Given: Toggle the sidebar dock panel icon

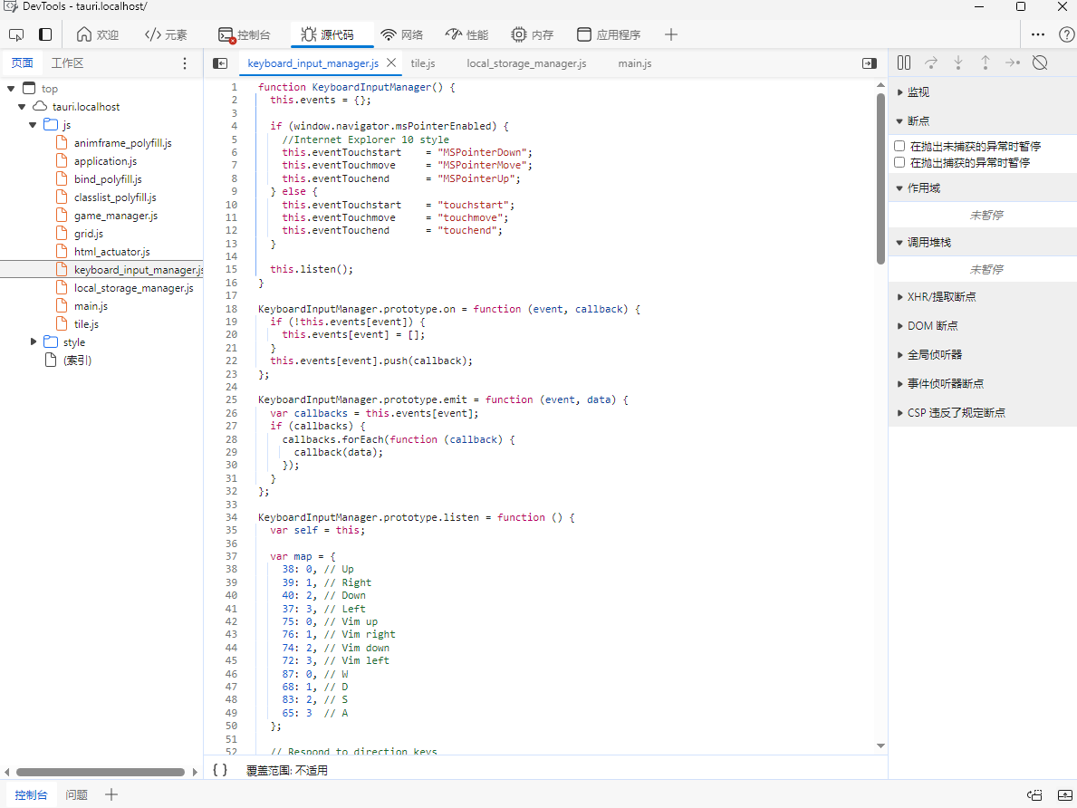Looking at the screenshot, I should coord(45,34).
